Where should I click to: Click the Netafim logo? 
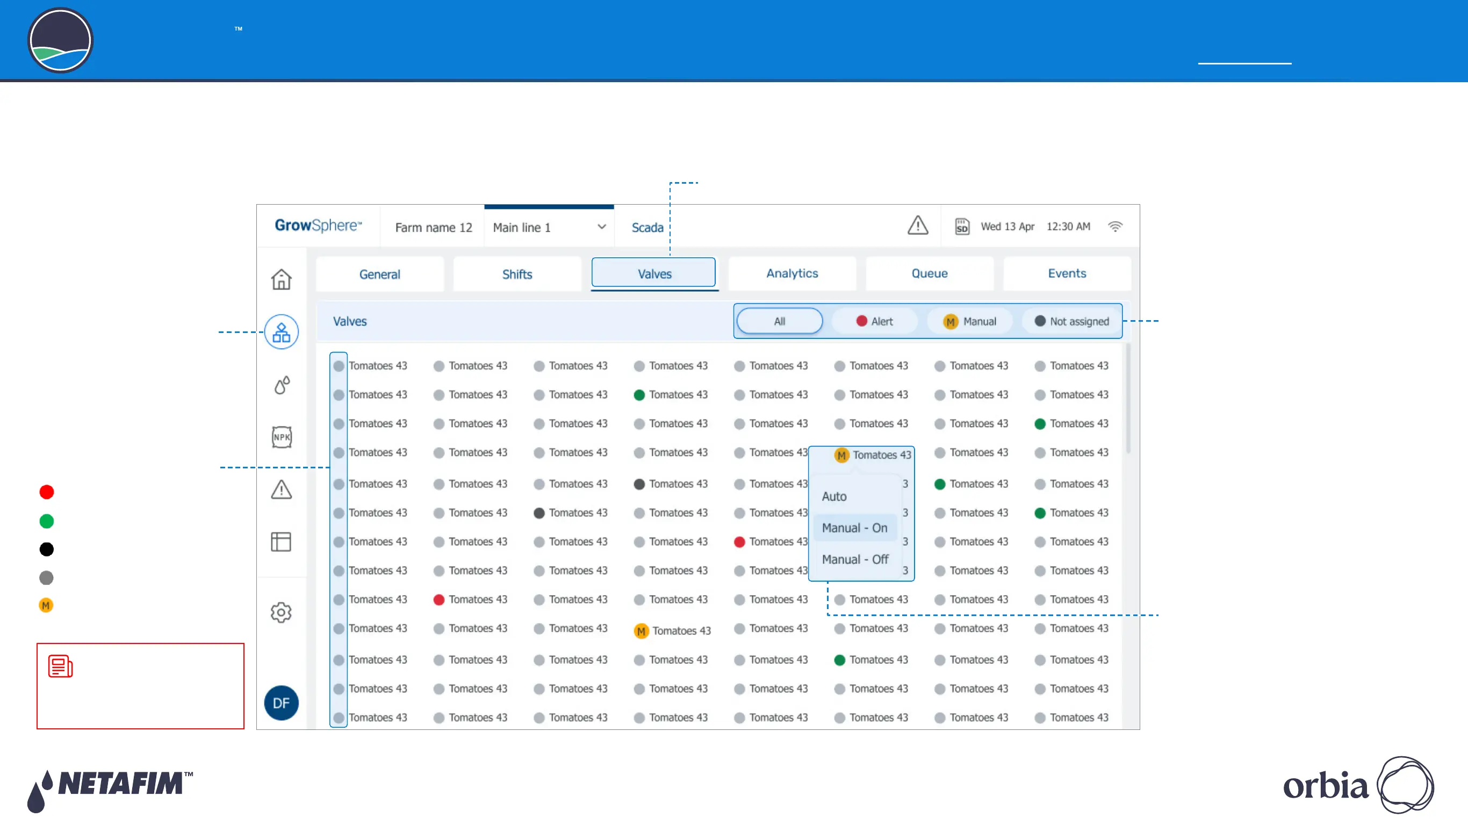(110, 791)
